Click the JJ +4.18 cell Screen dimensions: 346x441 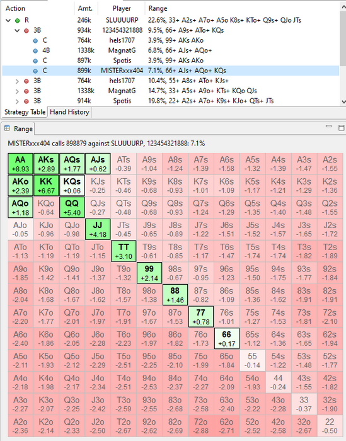pos(98,229)
